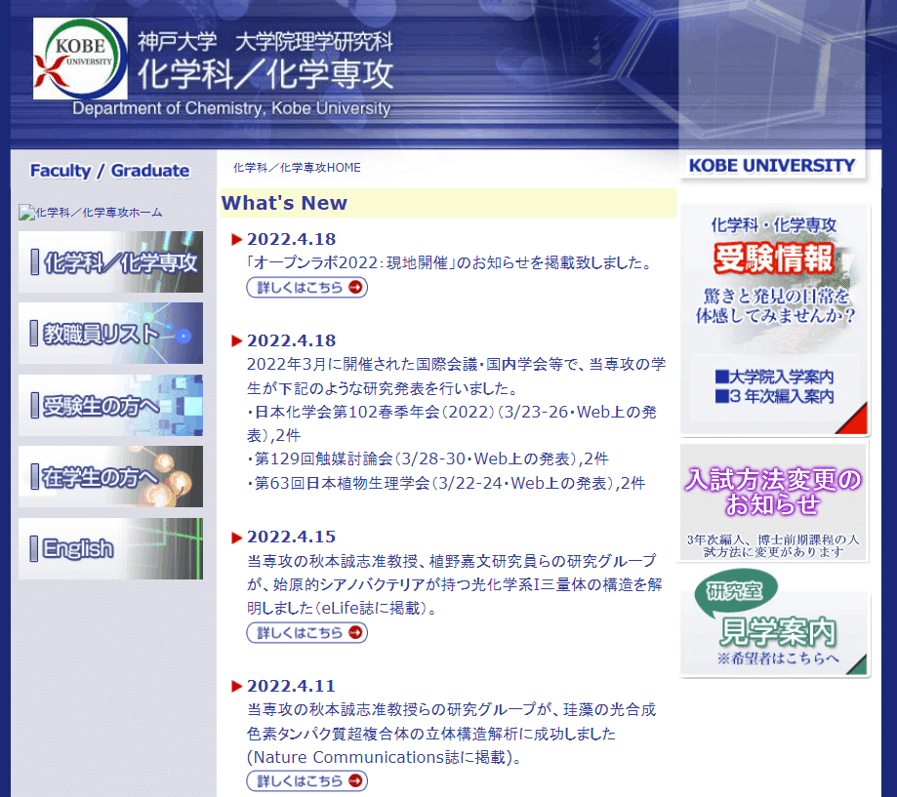Click the 日本化学会第102春季年会 line
Image resolution: width=897 pixels, height=797 pixels.
452,423
